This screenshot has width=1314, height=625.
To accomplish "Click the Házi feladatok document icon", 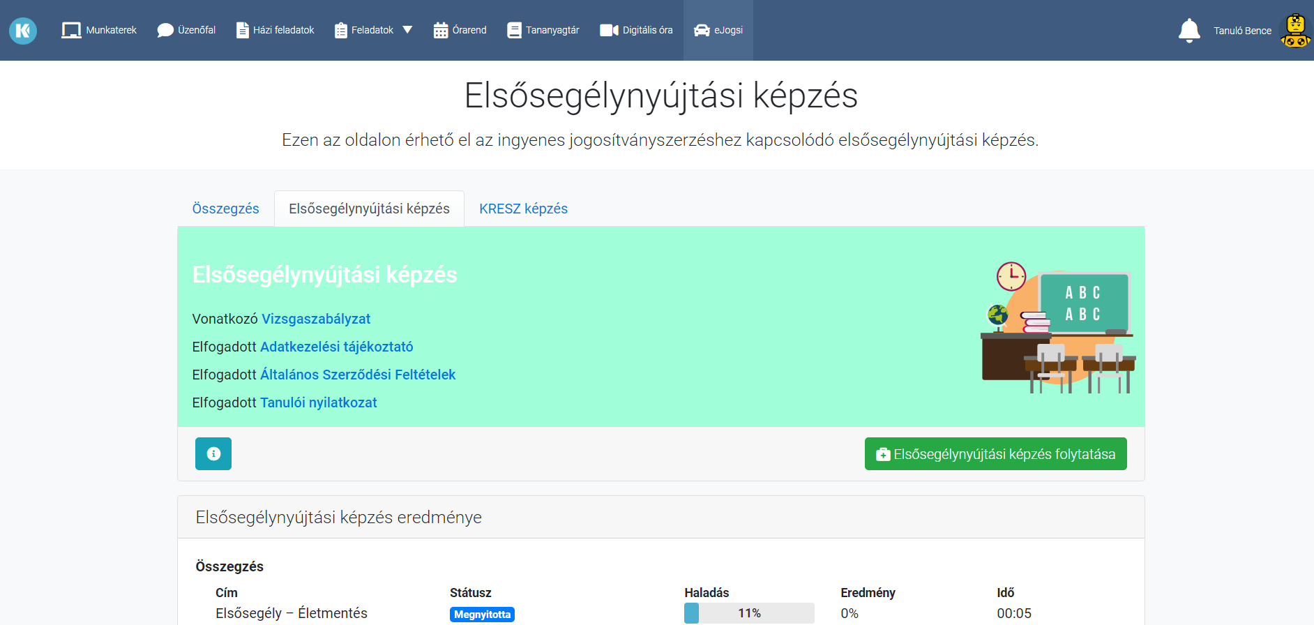I will coord(242,30).
